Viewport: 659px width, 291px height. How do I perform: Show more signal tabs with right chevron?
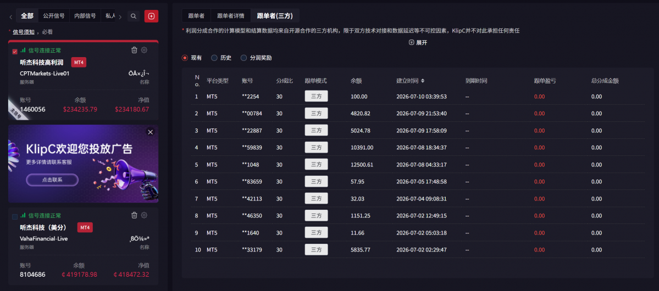tap(120, 17)
